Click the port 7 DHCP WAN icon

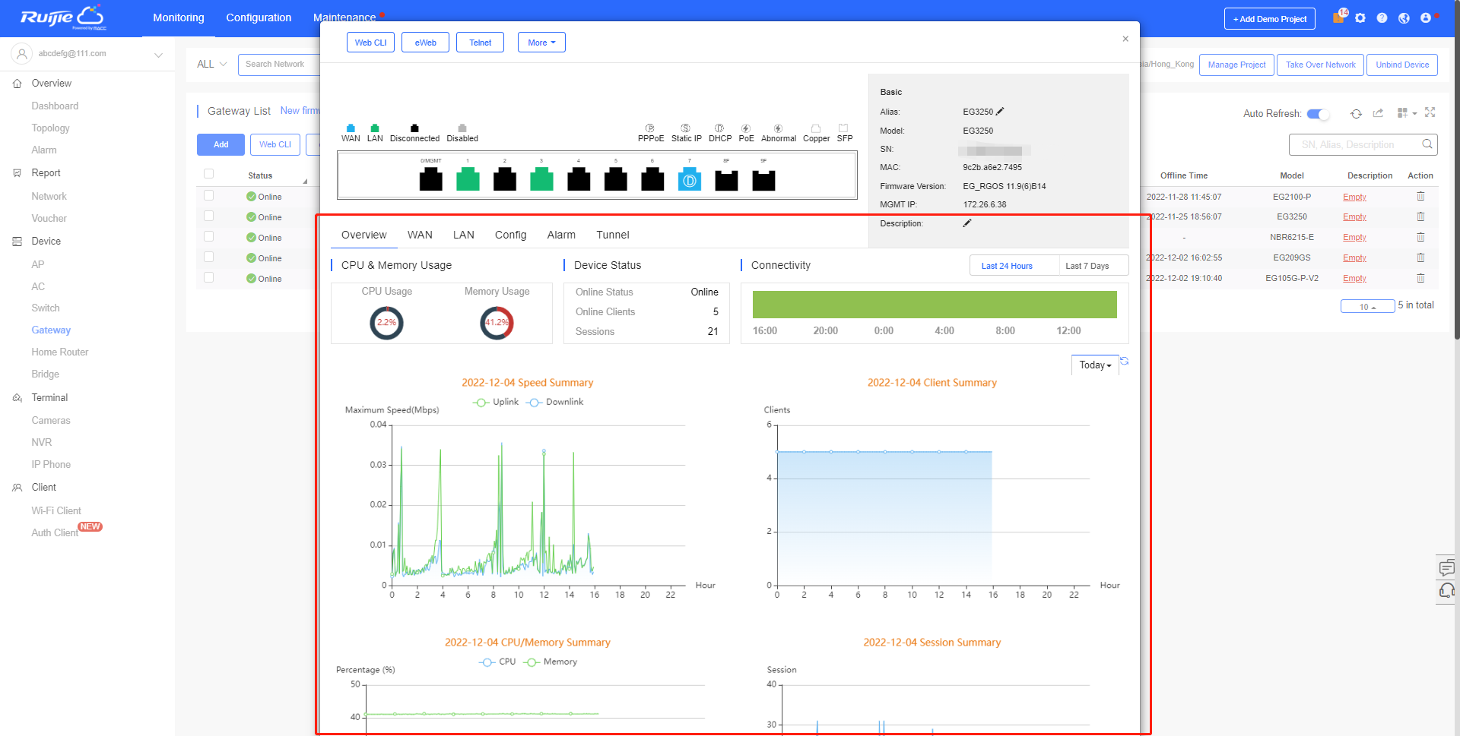coord(689,179)
